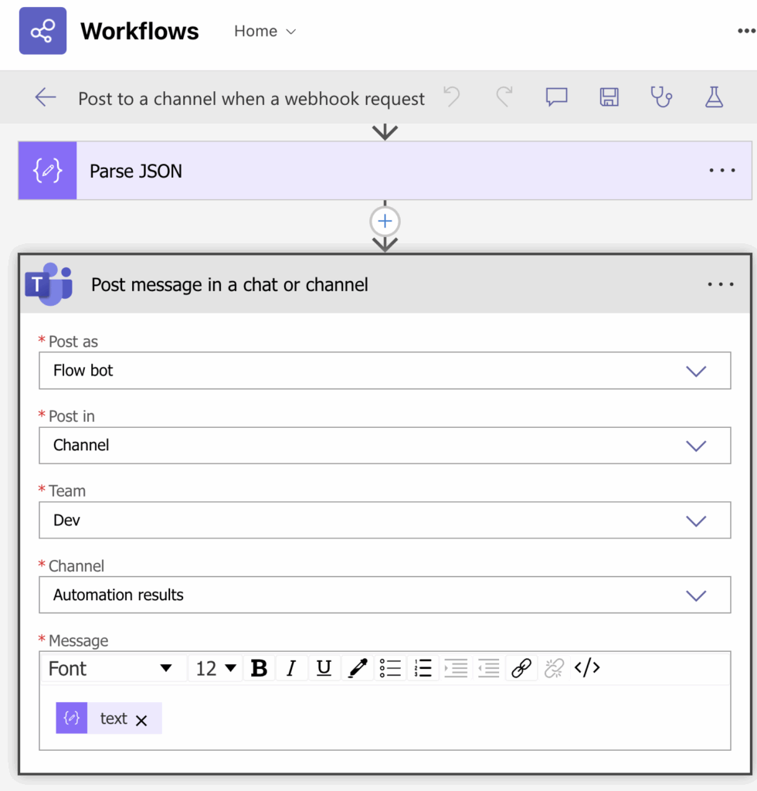Click inside the Message text area
757x791 pixels.
[x=440, y=718]
